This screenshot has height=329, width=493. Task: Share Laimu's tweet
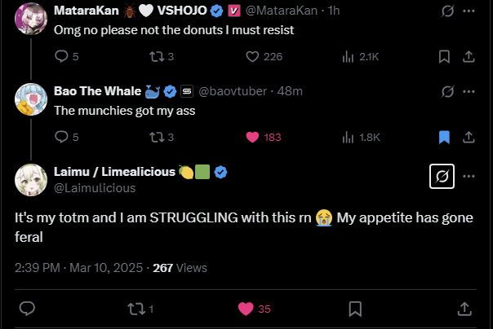[x=464, y=309]
